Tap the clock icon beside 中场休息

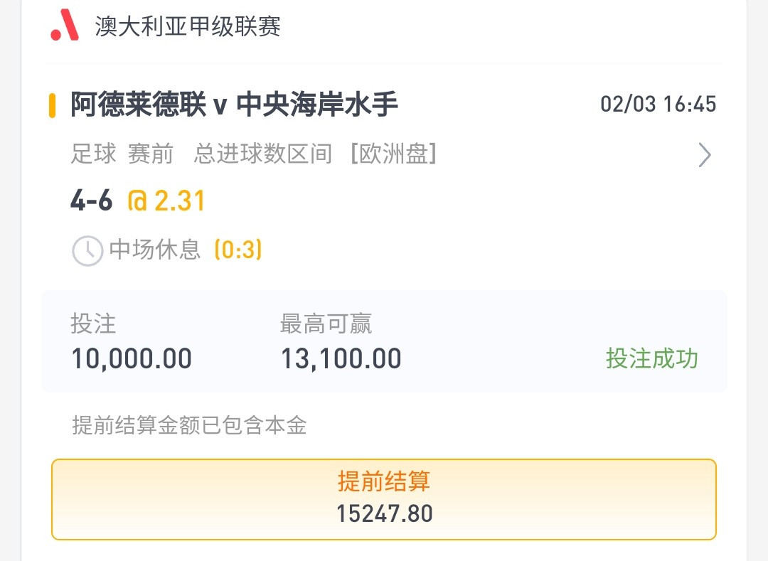(x=87, y=251)
